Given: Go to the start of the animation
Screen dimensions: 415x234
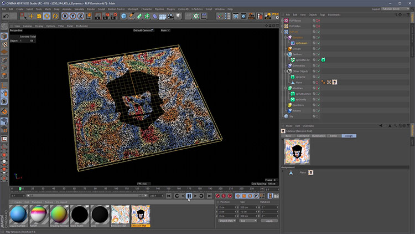Looking at the screenshot, I should 169,196.
